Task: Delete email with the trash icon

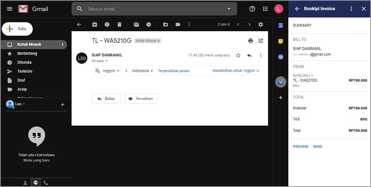Action: [119, 25]
